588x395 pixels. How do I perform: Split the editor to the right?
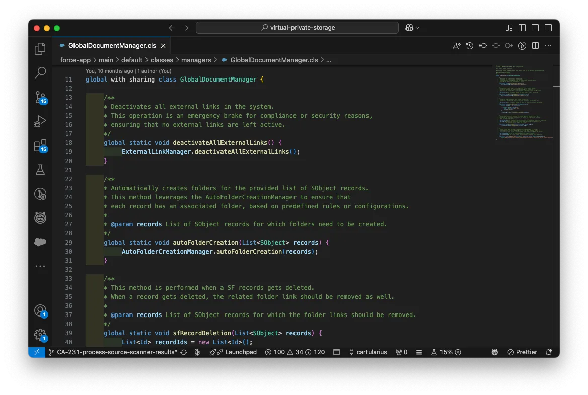point(535,46)
